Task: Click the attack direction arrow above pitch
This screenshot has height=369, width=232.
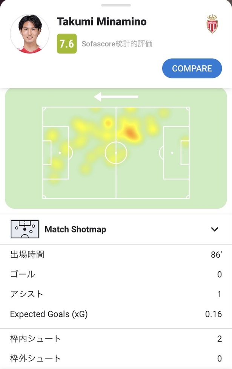Action: [116, 97]
